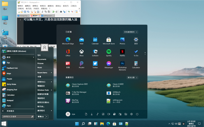
Task: Click the Zoom Out icon in Notepad++
Action: click(72, 12)
